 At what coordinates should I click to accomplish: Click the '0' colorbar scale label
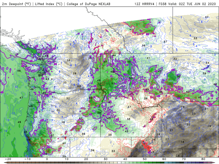coord(47,159)
